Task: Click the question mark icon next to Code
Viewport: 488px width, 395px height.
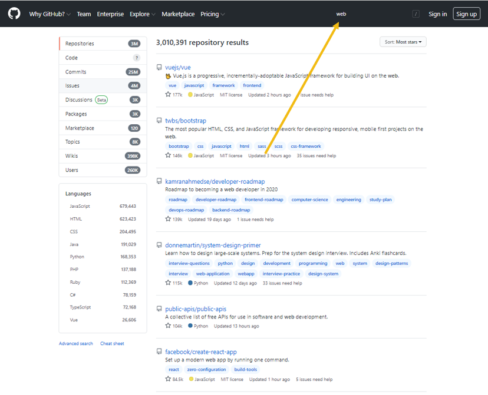Action: pyautogui.click(x=137, y=57)
